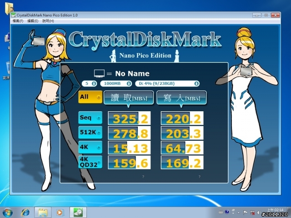Select the 4K QD32 write result 169.2

(x=182, y=163)
